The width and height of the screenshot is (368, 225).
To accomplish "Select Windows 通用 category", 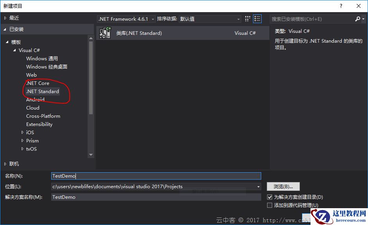I will pos(42,58).
